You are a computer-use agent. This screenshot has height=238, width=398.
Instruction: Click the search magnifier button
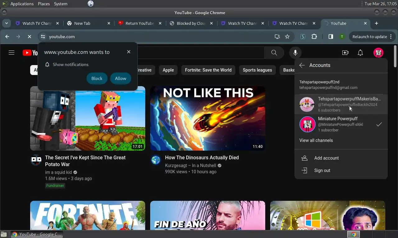pyautogui.click(x=274, y=53)
